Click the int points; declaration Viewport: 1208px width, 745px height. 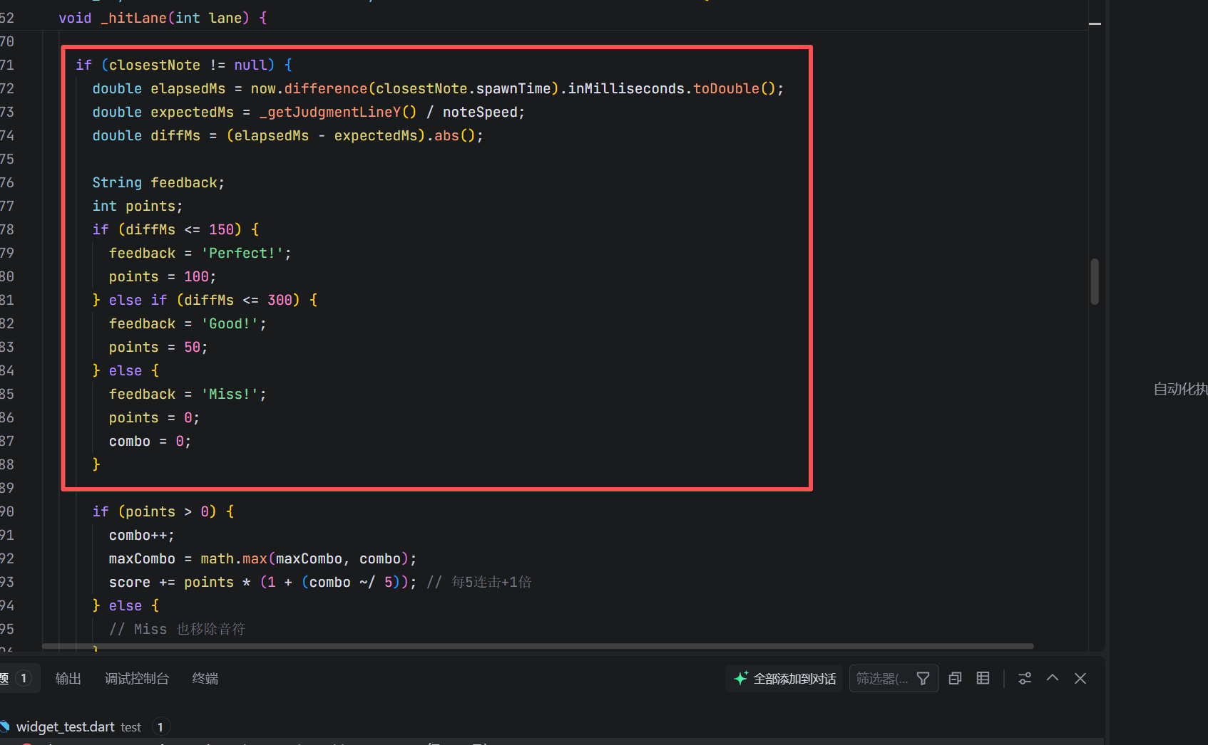pos(138,206)
